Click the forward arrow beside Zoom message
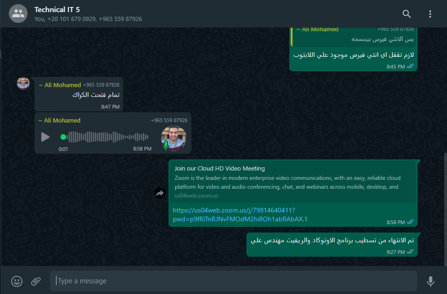 (x=160, y=193)
